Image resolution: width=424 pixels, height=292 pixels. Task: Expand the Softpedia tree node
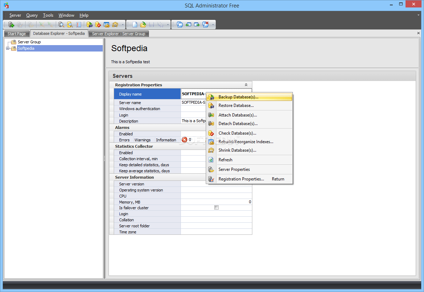(x=7, y=48)
